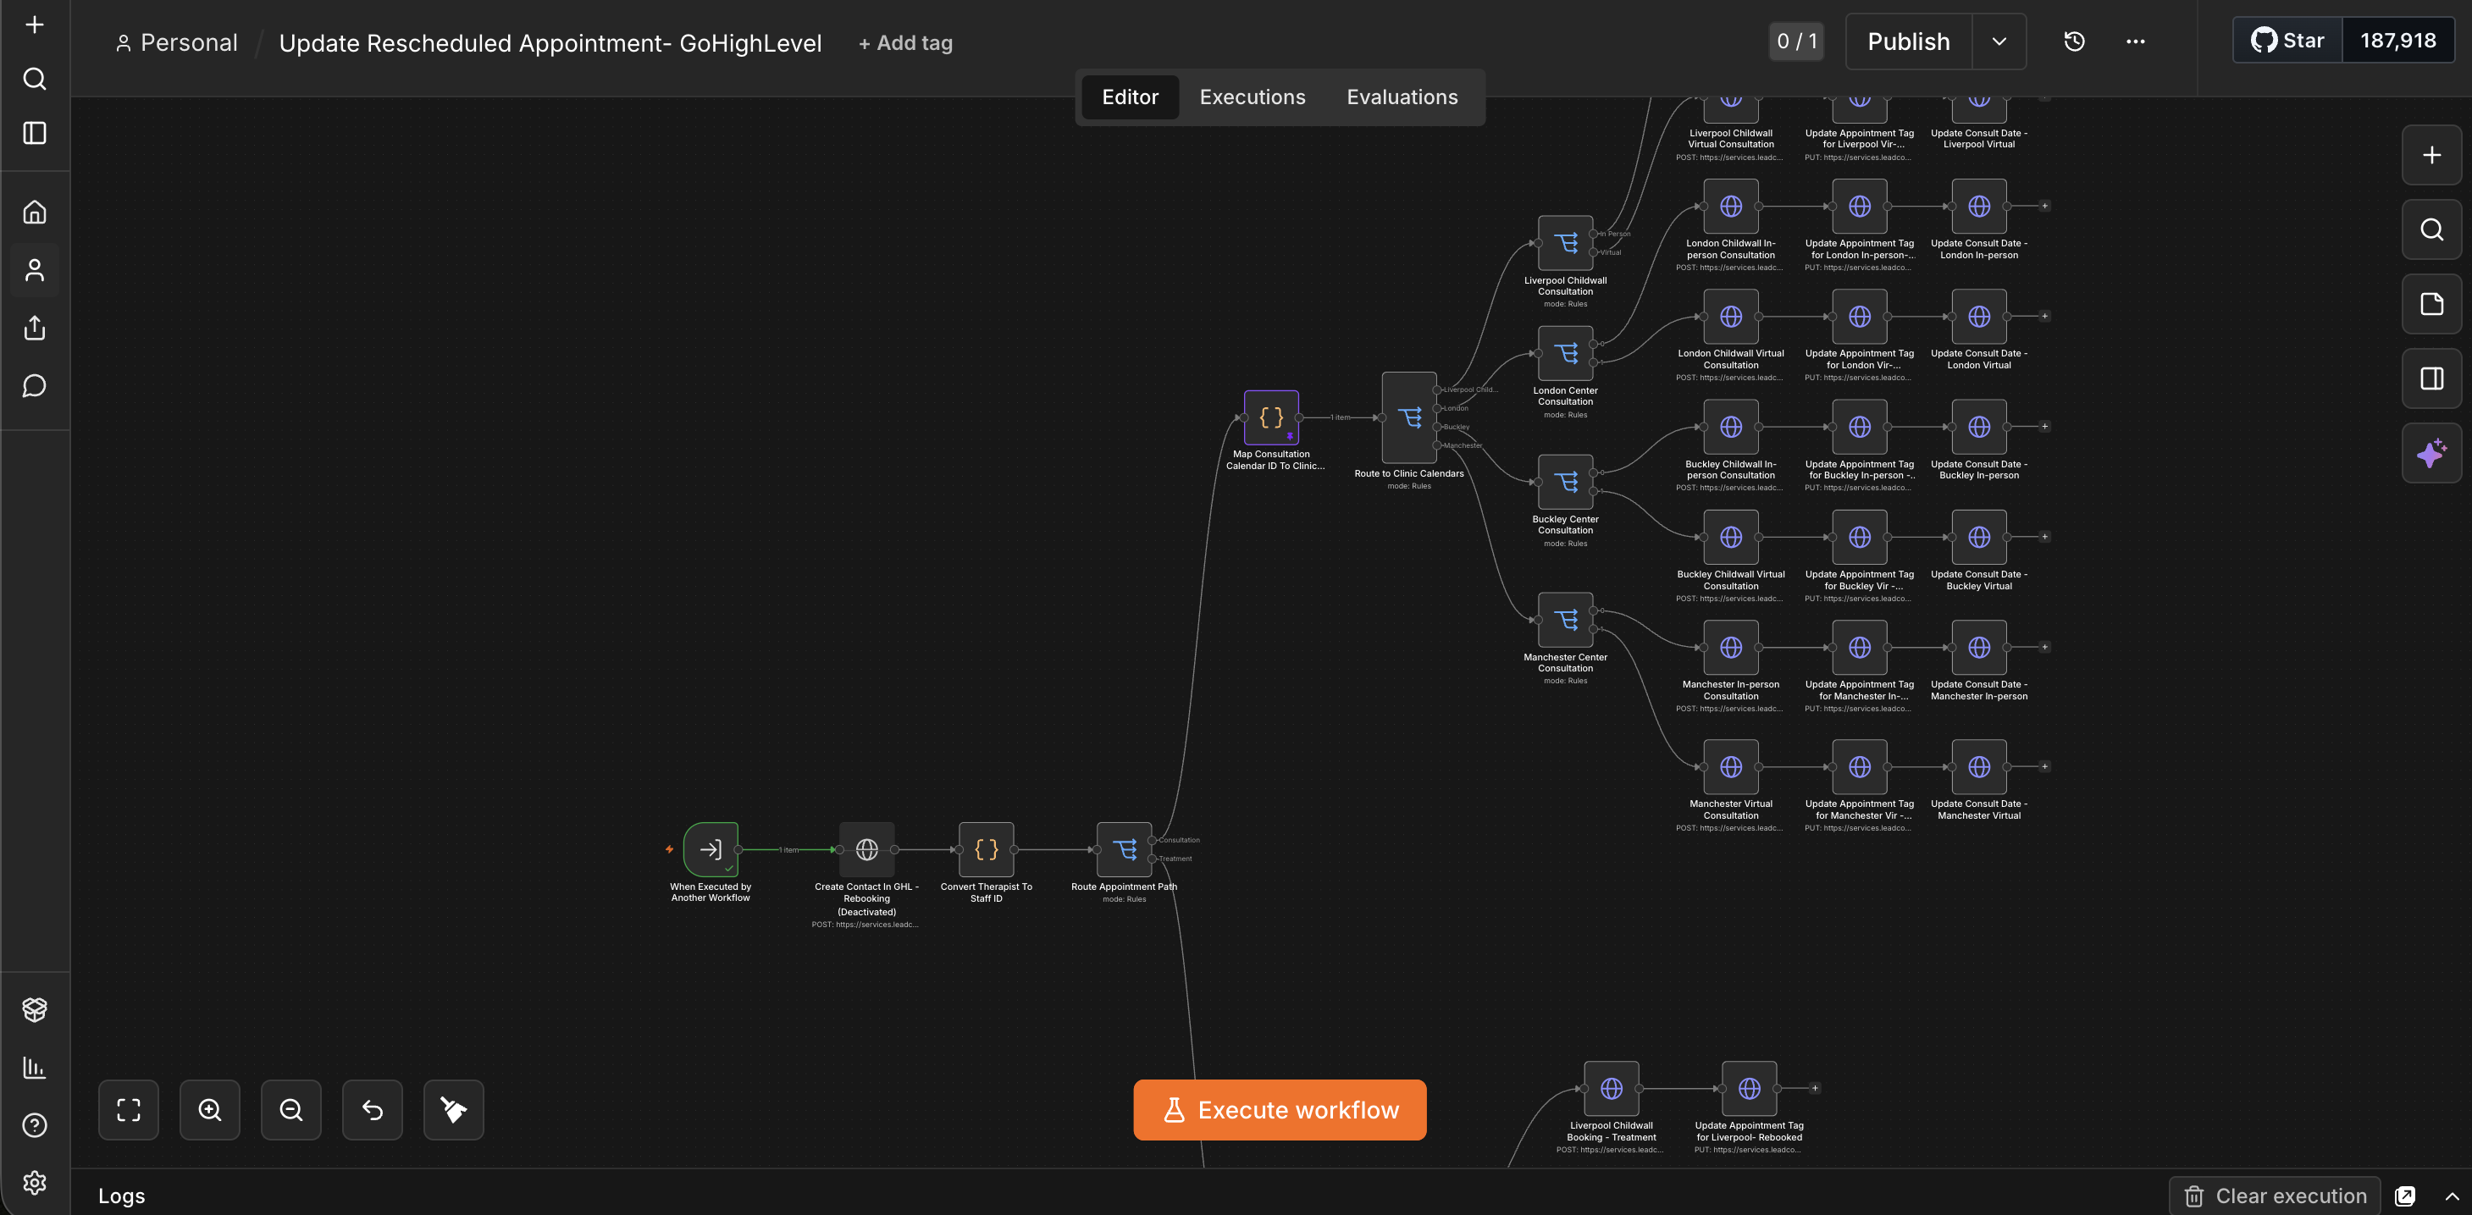Screen dimensions: 2472x1215
Task: Select Liverpool Childwall Booking - Treatment node
Action: click(1612, 1088)
